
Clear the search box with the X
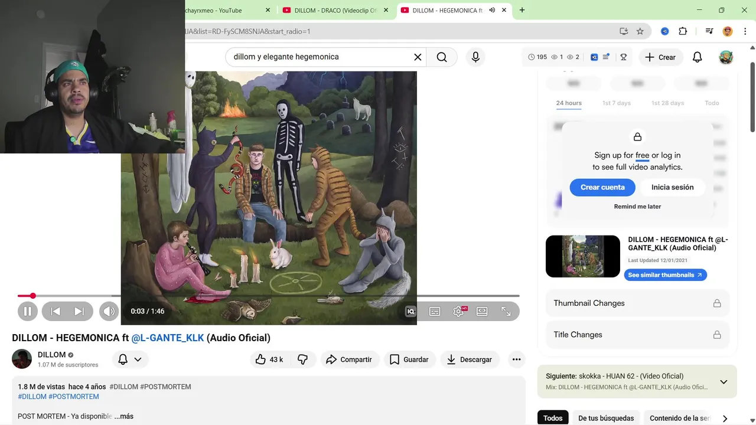tap(418, 57)
